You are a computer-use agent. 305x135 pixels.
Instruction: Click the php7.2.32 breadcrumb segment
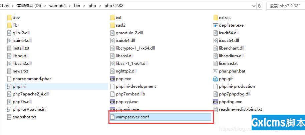tap(114, 6)
